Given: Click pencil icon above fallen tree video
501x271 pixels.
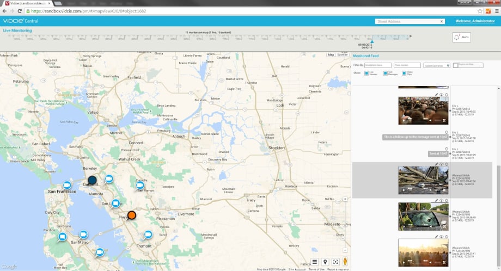Looking at the screenshot, I should (436, 164).
